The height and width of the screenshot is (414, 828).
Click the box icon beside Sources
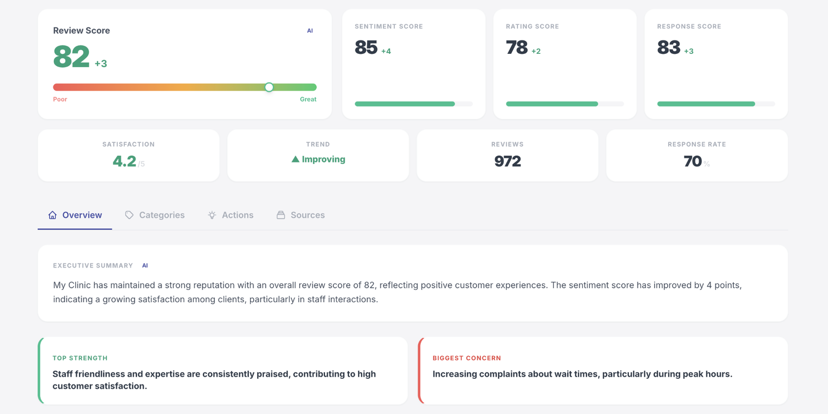[x=280, y=215]
